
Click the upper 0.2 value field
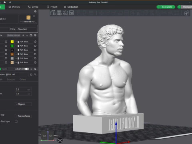point(23,90)
